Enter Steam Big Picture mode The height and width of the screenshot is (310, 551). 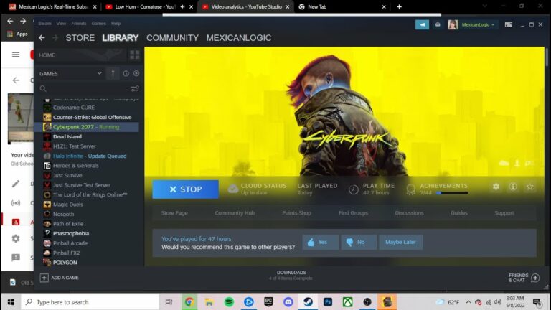point(509,24)
